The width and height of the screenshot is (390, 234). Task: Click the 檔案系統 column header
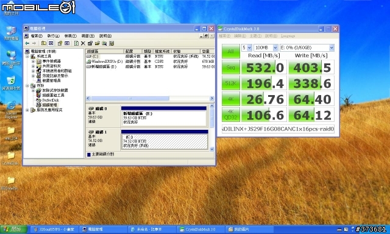click(x=162, y=51)
